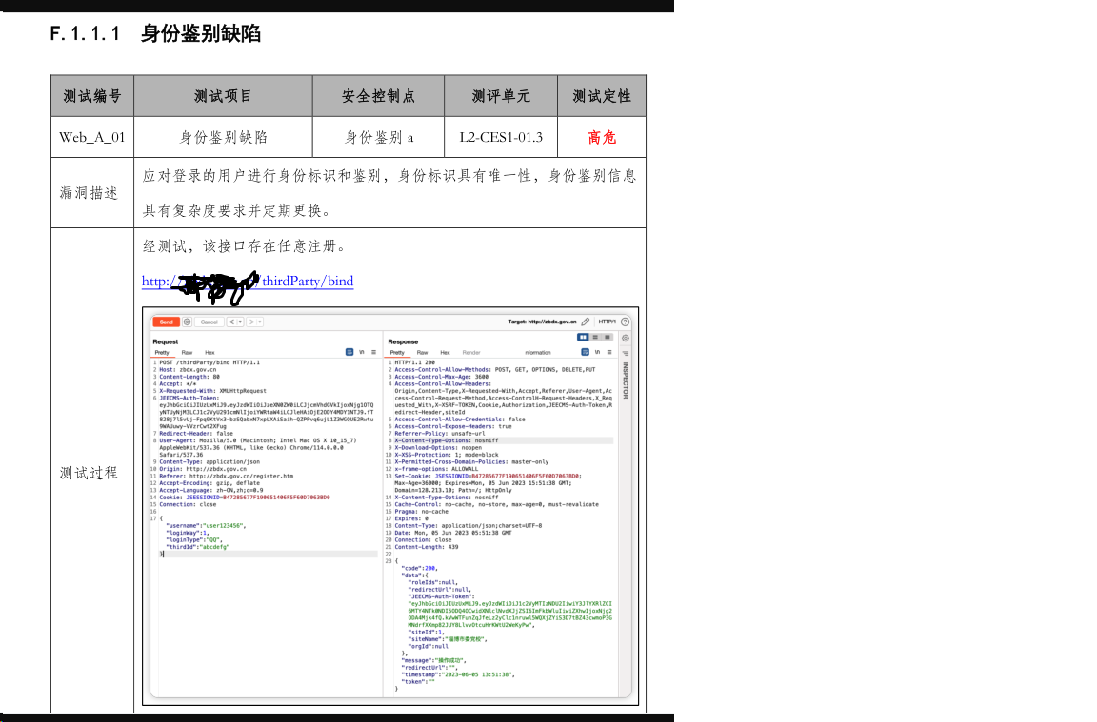Viewport: 1097px width, 722px height.
Task: Go forward to next request arrow
Action: point(251,322)
